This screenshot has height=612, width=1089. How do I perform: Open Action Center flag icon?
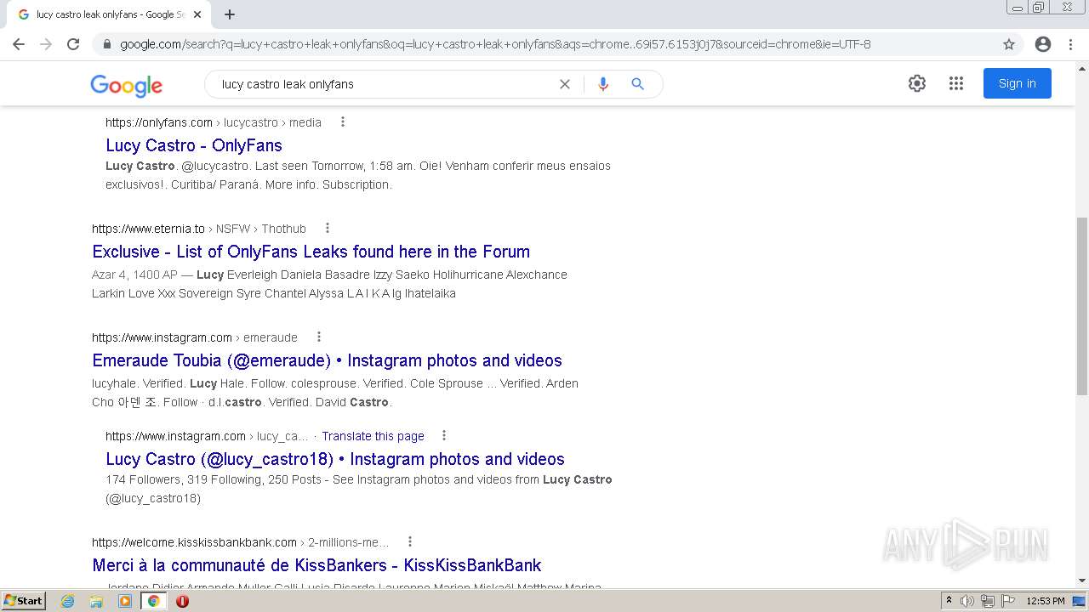[x=1008, y=601]
